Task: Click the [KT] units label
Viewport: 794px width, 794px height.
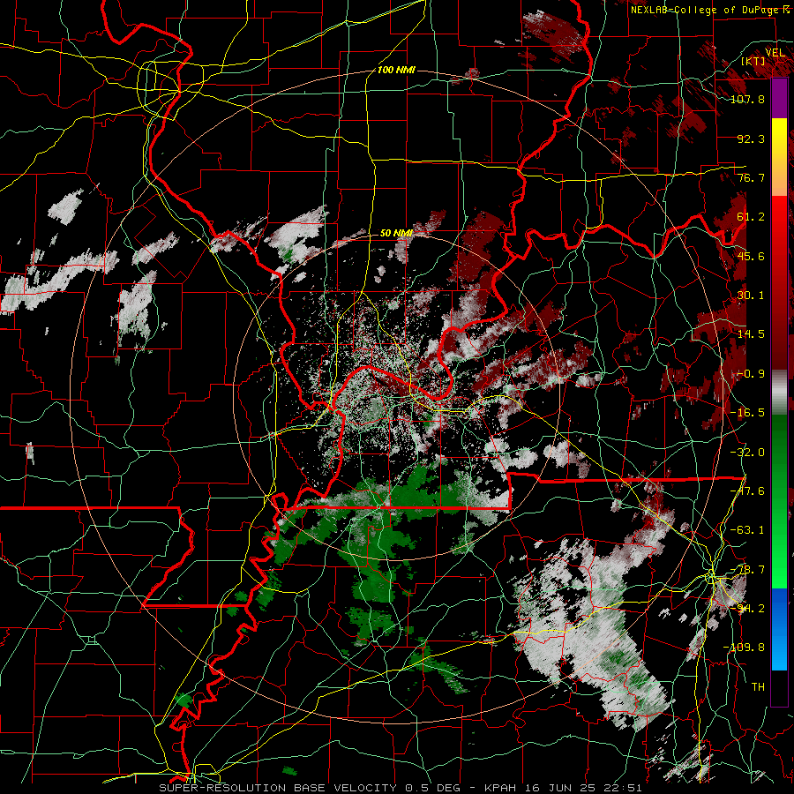Action: [753, 62]
